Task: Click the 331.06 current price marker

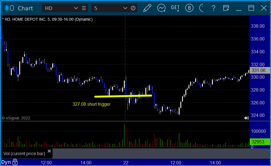Action: pos(260,70)
